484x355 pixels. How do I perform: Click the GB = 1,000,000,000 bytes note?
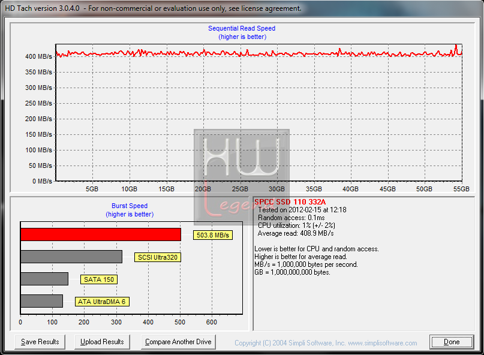(x=292, y=272)
